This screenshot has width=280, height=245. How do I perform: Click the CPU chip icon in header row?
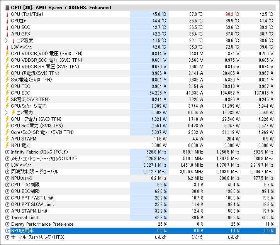coord(7,8)
